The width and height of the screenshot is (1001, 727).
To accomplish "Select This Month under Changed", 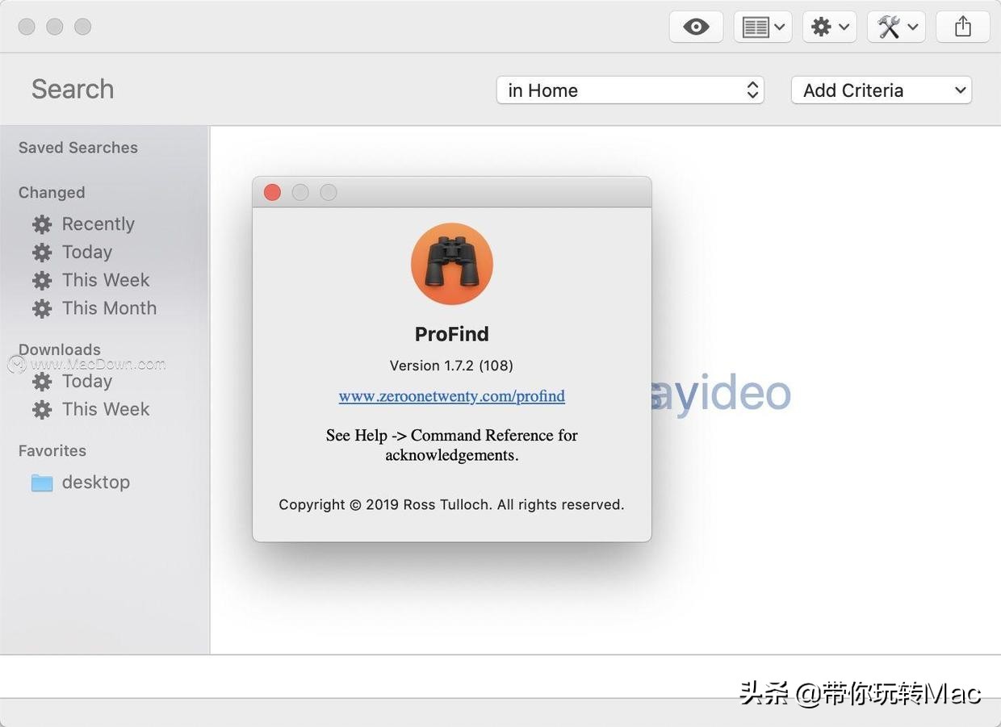I will pos(109,308).
